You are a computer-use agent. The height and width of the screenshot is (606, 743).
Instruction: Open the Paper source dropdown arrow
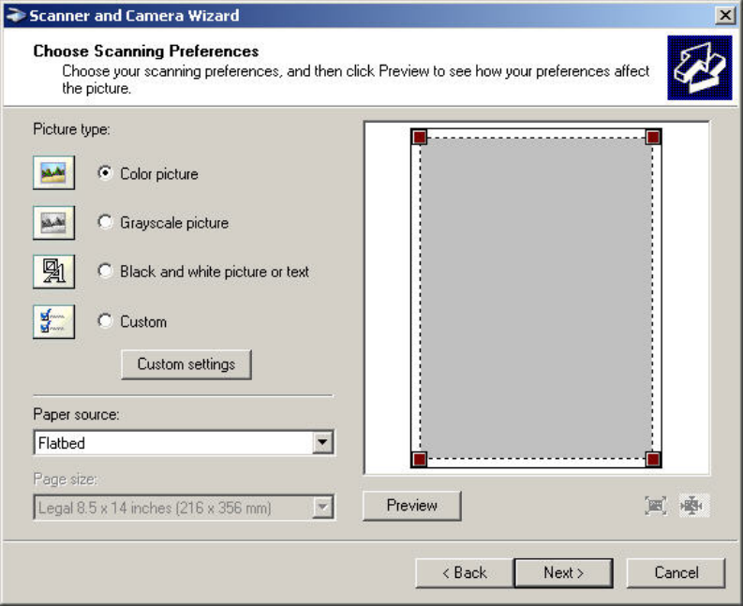(323, 442)
